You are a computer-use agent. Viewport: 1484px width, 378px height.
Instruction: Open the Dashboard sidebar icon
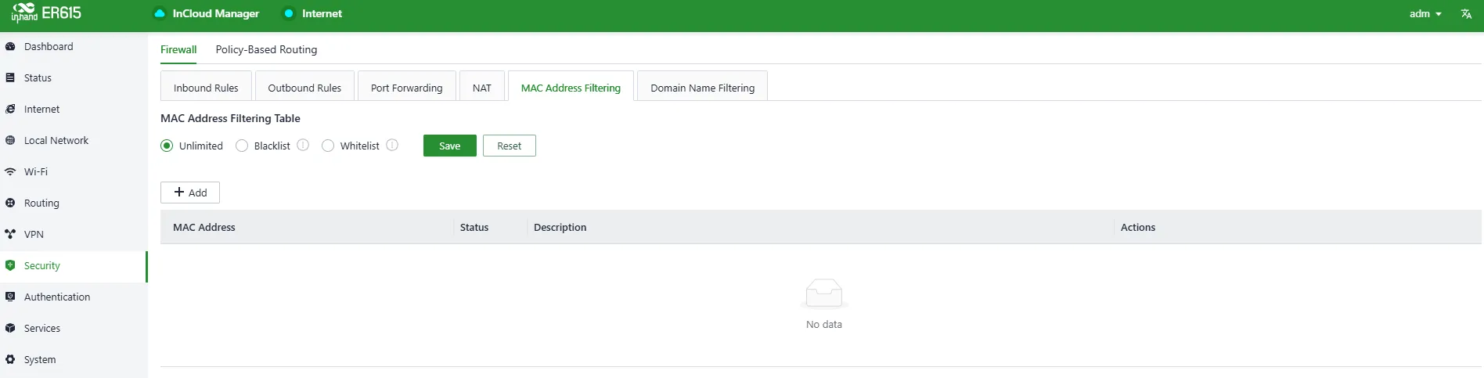[10, 47]
